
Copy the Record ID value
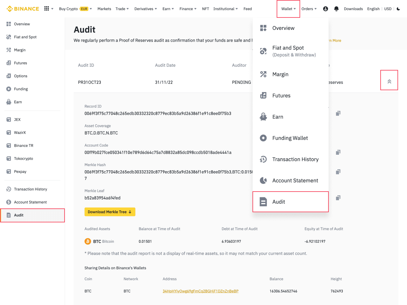tap(338, 113)
